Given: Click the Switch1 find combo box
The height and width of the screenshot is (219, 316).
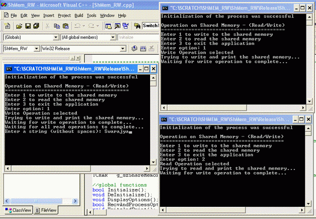Looking at the screenshot, I should click(151, 26).
